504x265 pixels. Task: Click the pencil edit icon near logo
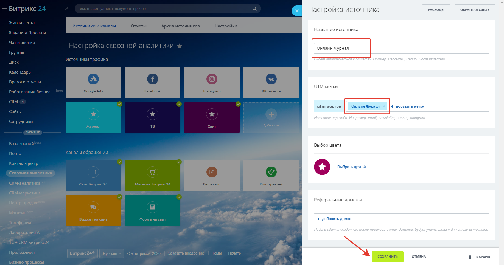point(66,9)
